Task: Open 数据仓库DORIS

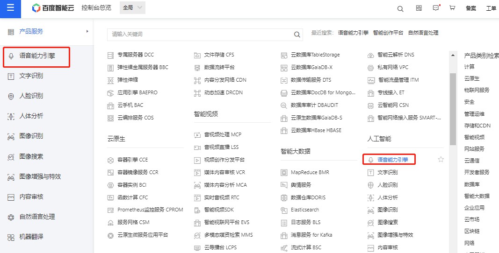Action: pyautogui.click(x=308, y=197)
